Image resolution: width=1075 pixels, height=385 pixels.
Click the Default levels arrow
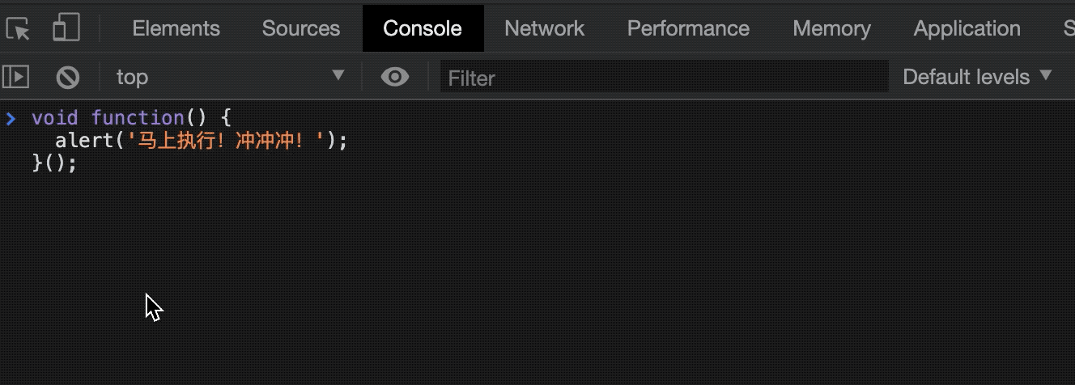point(1045,76)
